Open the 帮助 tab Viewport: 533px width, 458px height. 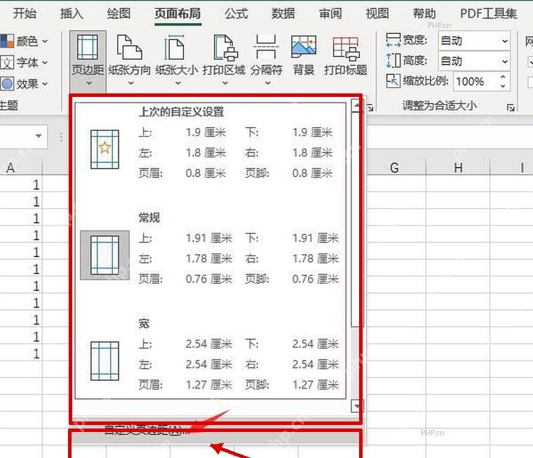[424, 13]
